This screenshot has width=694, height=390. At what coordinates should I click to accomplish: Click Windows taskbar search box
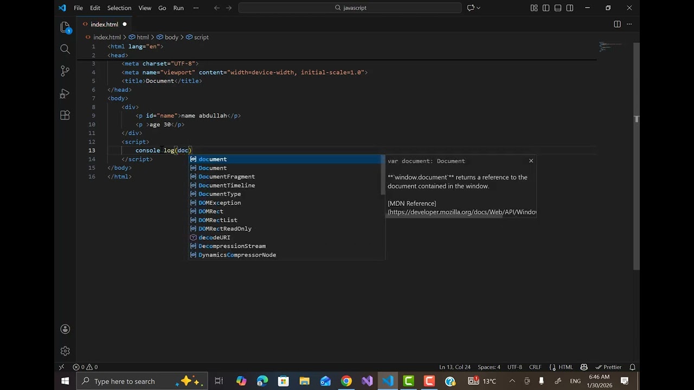click(x=142, y=381)
